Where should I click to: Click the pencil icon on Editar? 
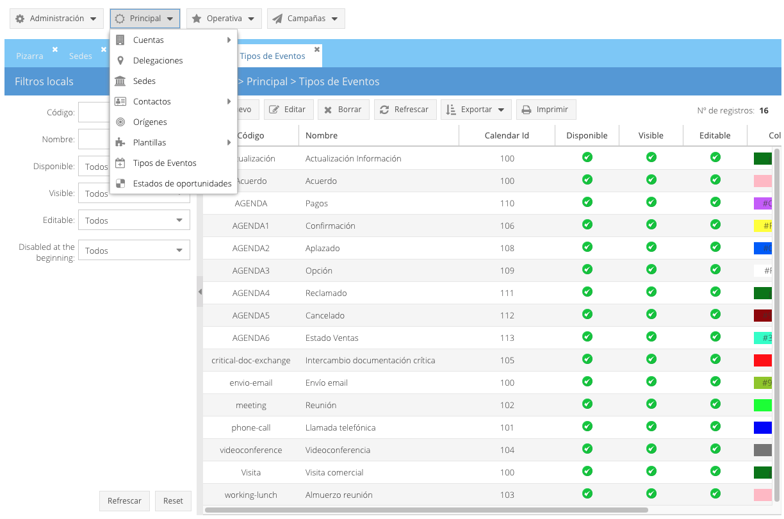pyautogui.click(x=274, y=110)
